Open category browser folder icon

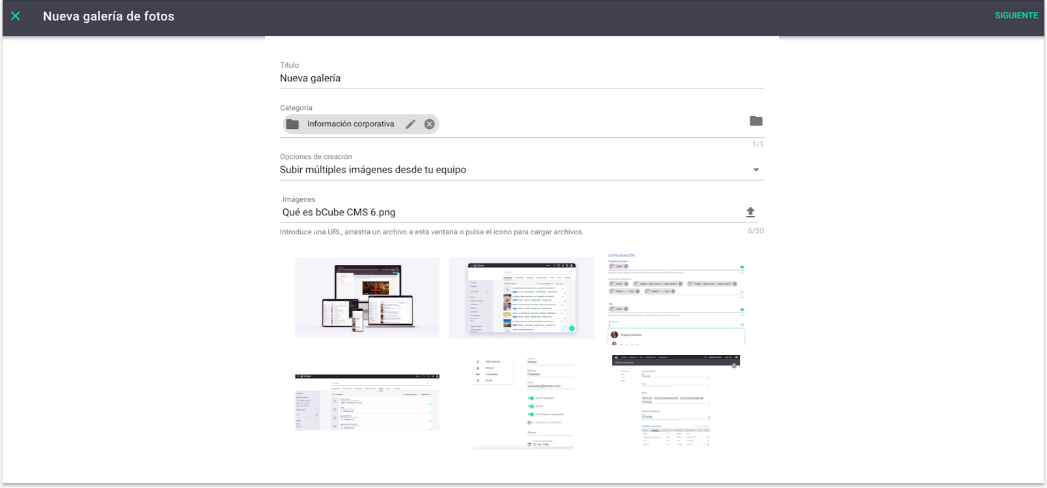(x=756, y=121)
